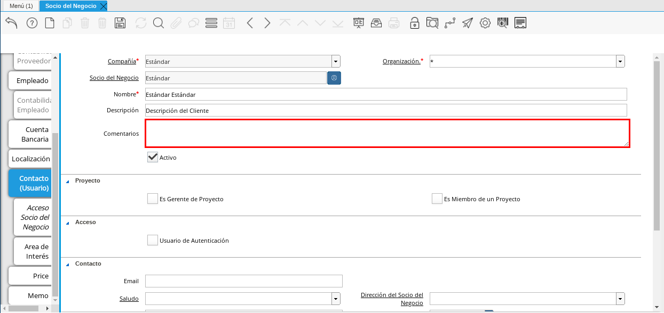Click the Copy record icon

(67, 23)
